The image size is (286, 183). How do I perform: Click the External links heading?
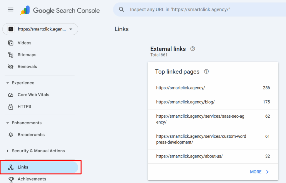pos(168,49)
